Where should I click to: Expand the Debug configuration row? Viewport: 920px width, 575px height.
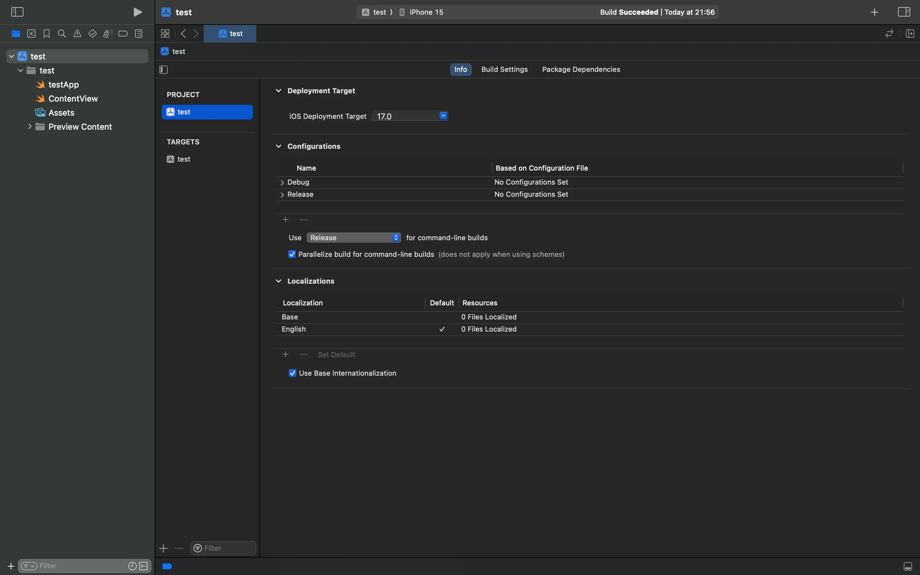(x=282, y=182)
